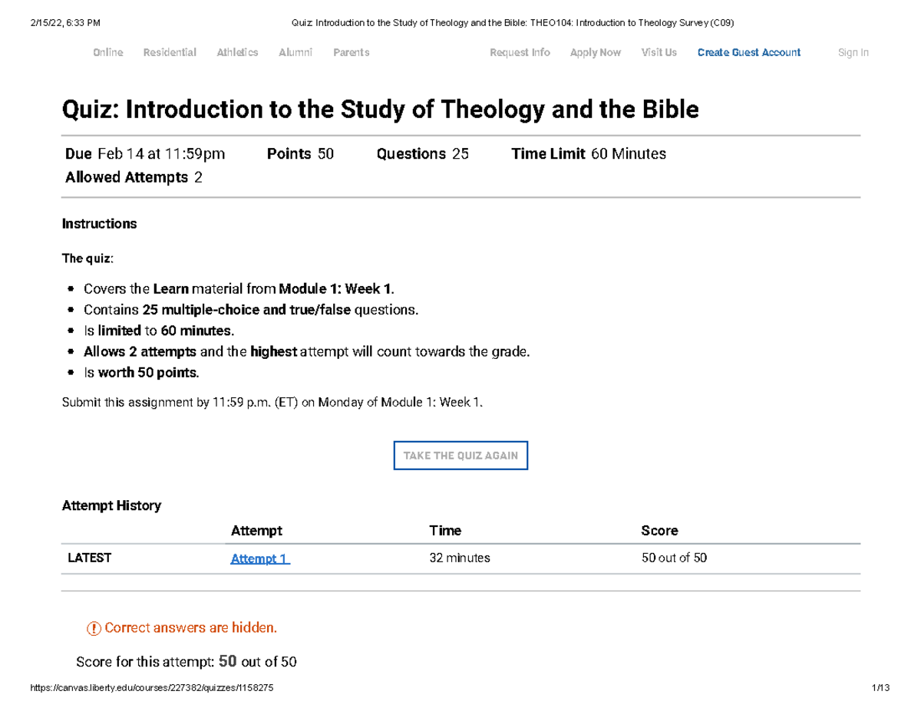Open the Residential navigation item
Image resolution: width=921 pixels, height=711 pixels.
[170, 52]
